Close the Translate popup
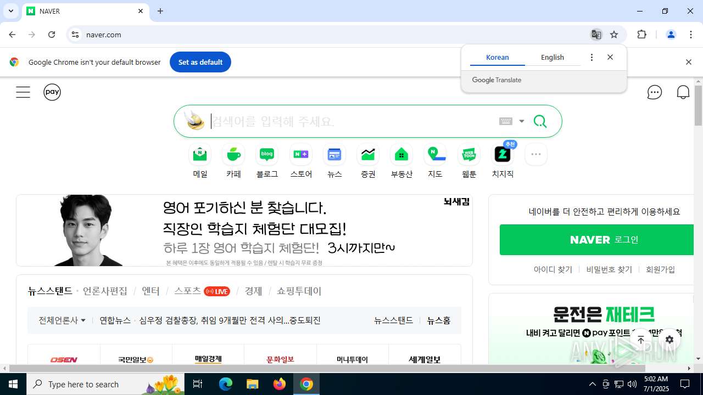Viewport: 703px width, 395px height. (610, 57)
